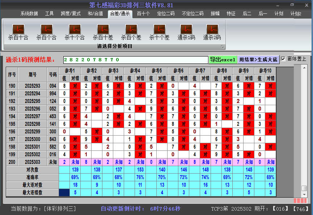Open the 振幅 ribbon tab
313x215 pixels.
tap(215, 14)
